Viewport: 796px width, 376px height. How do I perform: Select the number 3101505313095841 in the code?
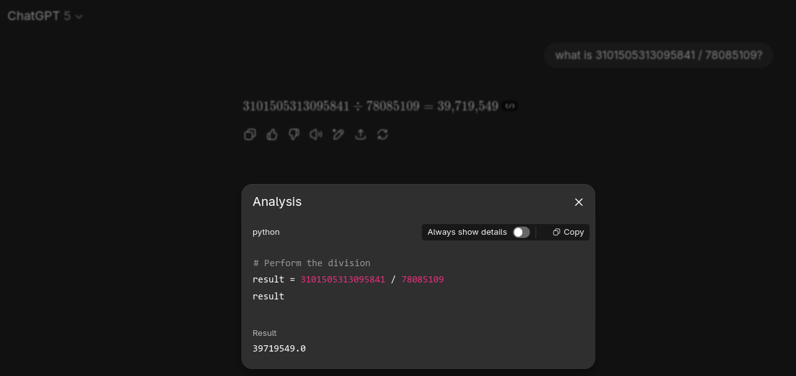coord(342,279)
